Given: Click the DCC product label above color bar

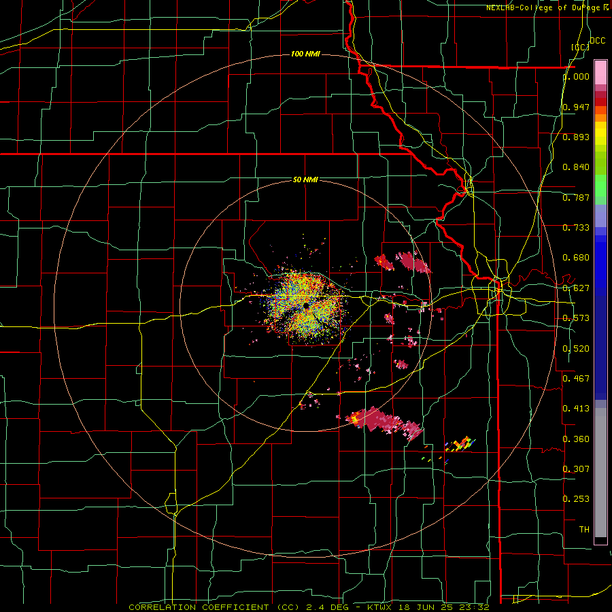Looking at the screenshot, I should coord(597,41).
